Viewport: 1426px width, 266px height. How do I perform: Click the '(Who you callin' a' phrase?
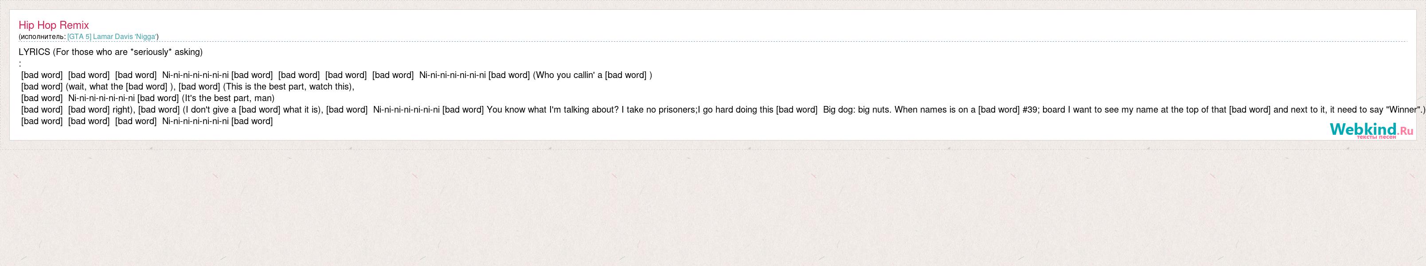(x=567, y=75)
